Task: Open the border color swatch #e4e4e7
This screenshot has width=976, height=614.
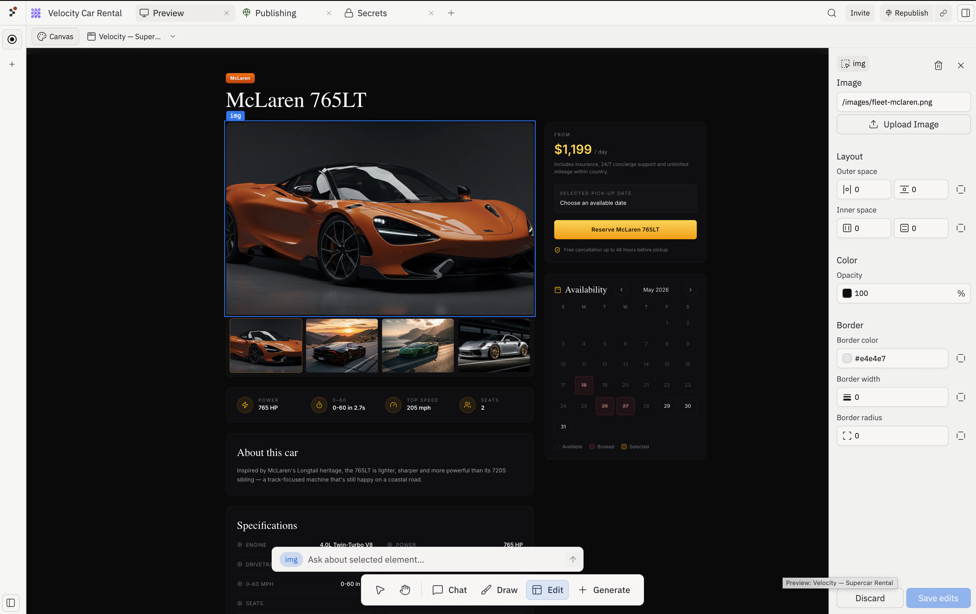Action: (847, 358)
